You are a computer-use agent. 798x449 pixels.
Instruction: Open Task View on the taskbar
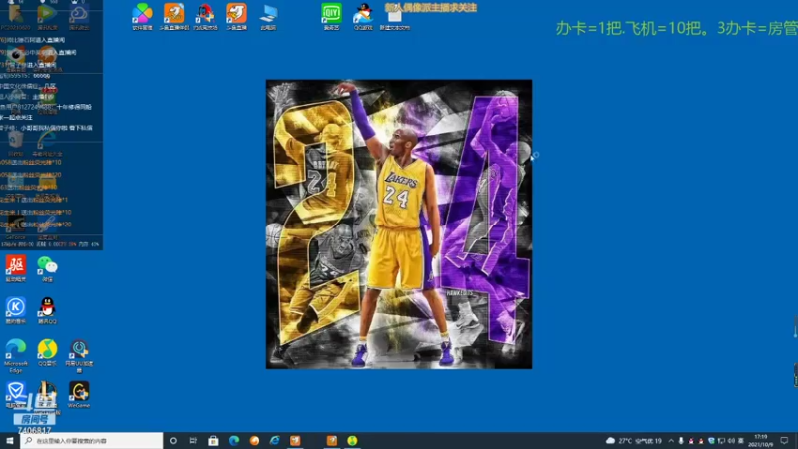[x=193, y=440]
